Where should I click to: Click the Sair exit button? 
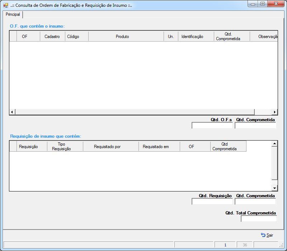point(267,235)
